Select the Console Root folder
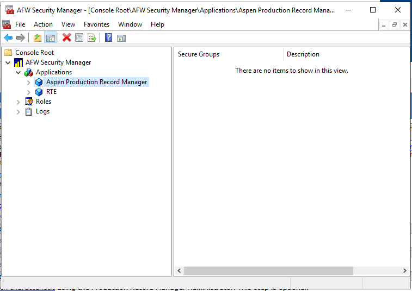This screenshot has width=412, height=291. point(34,53)
